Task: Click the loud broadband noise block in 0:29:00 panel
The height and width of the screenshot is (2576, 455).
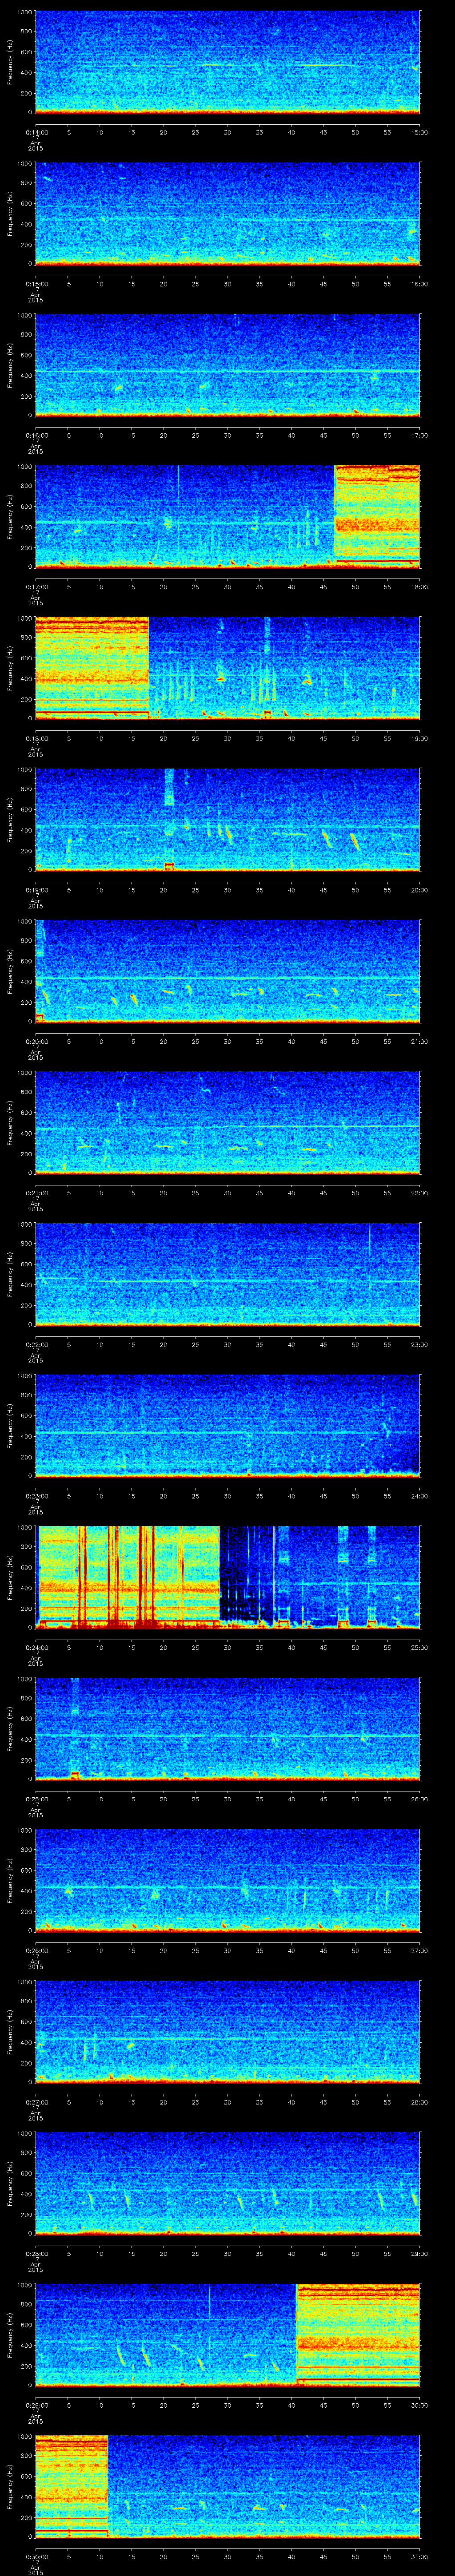Action: [x=358, y=2335]
